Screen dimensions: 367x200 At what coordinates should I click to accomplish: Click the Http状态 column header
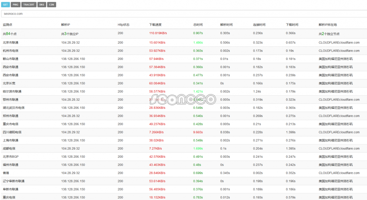[x=123, y=25]
